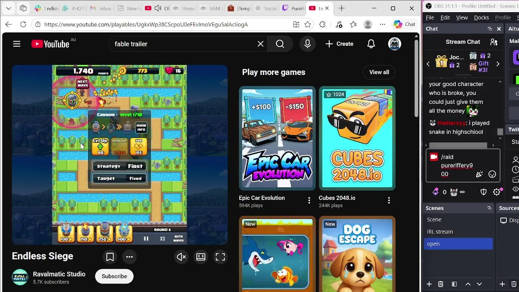519x292 pixels.
Task: Open browser favorites list icon
Action: pyautogui.click(x=353, y=24)
